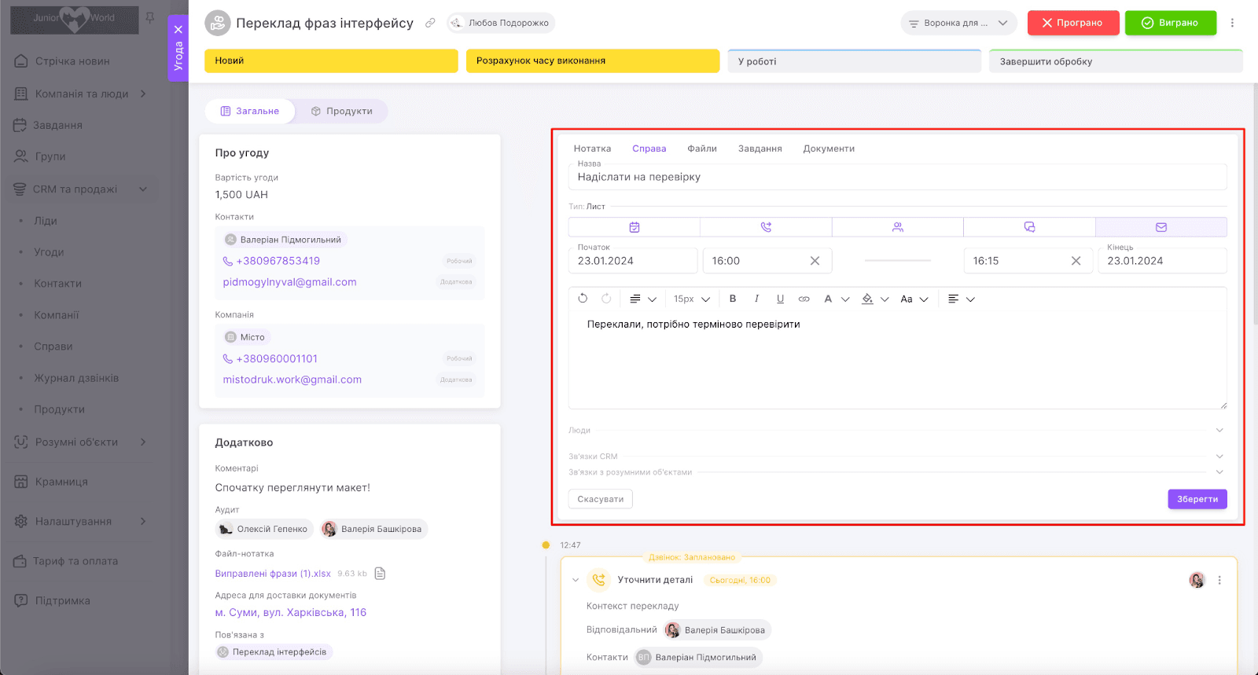Clear the 16:15 end time
This screenshot has height=675, width=1258.
pyautogui.click(x=1076, y=261)
